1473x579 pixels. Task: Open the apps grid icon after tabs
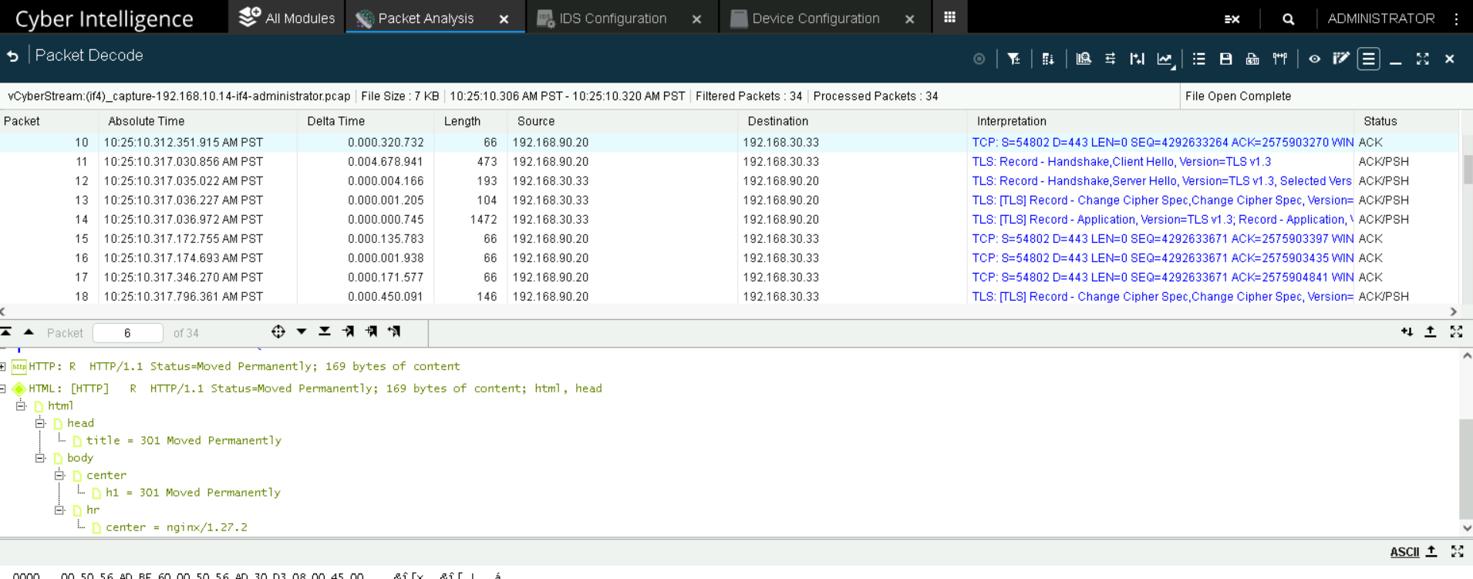pyautogui.click(x=949, y=17)
